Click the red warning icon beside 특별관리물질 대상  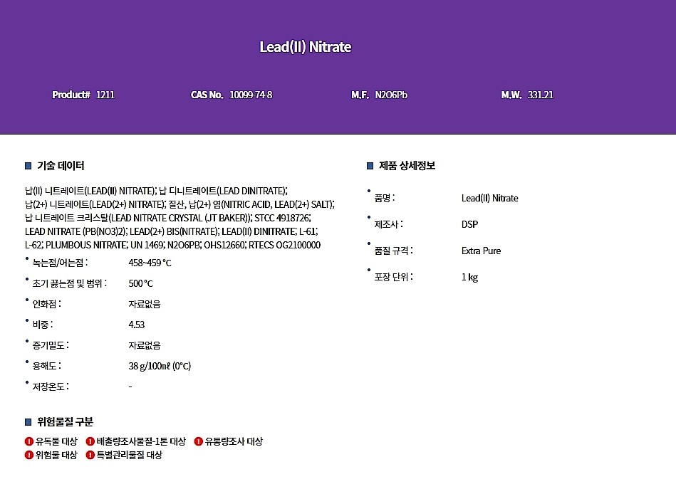click(x=90, y=455)
